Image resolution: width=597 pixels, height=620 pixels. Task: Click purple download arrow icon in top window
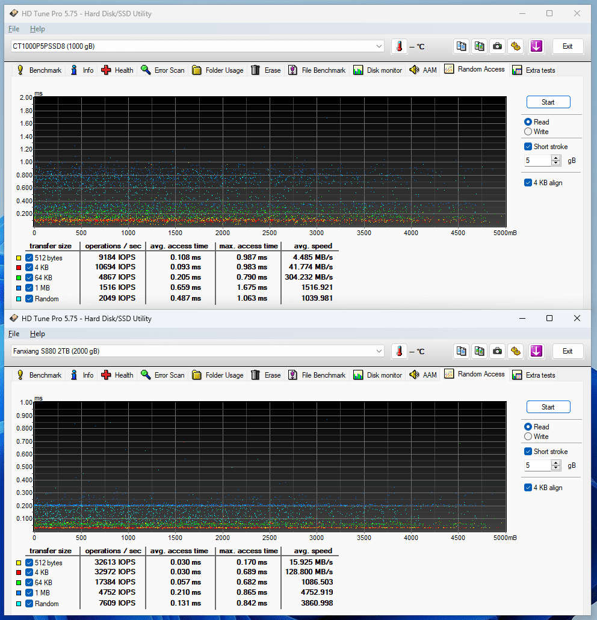pos(536,46)
